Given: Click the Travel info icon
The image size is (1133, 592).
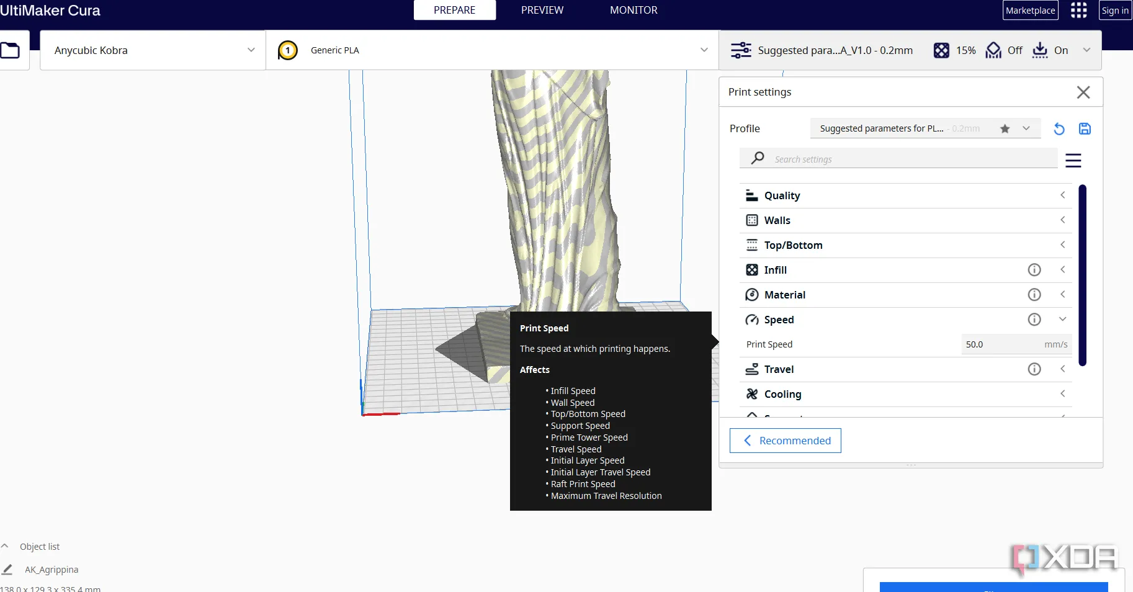Looking at the screenshot, I should point(1034,369).
